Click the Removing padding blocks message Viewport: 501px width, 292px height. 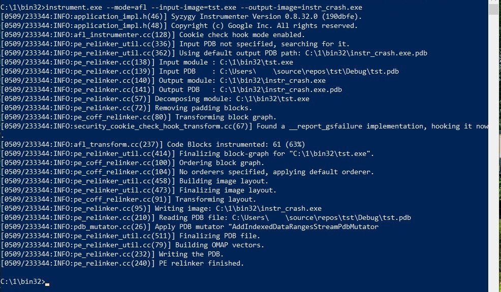coord(204,108)
